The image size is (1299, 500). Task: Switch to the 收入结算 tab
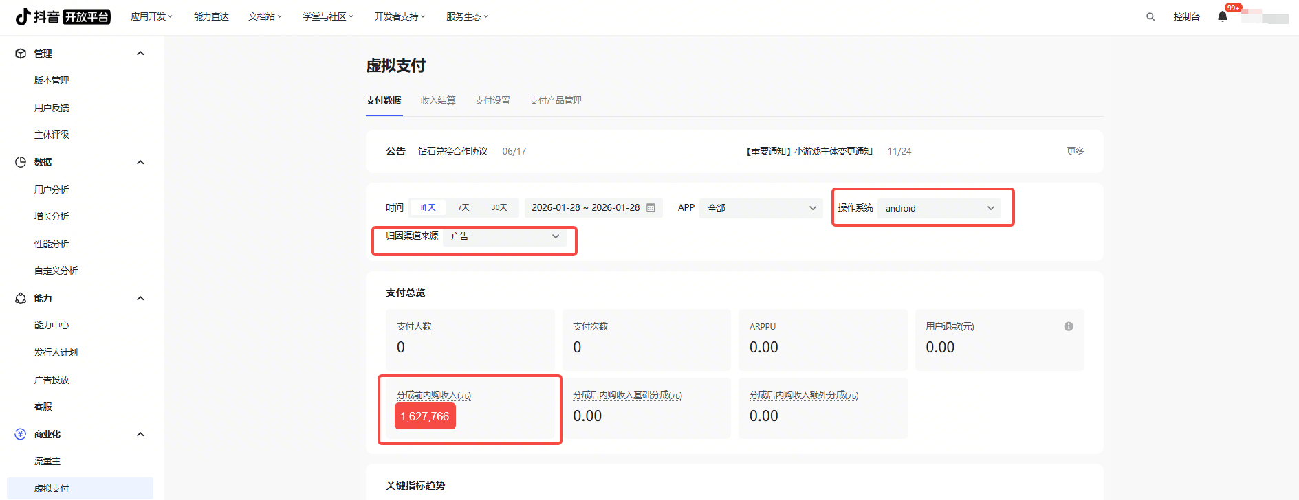pyautogui.click(x=438, y=100)
